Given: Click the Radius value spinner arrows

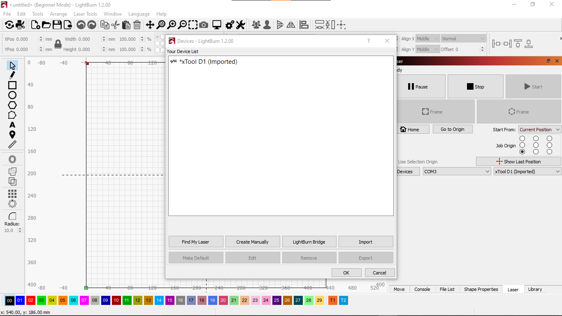Looking at the screenshot, I should tap(20, 230).
